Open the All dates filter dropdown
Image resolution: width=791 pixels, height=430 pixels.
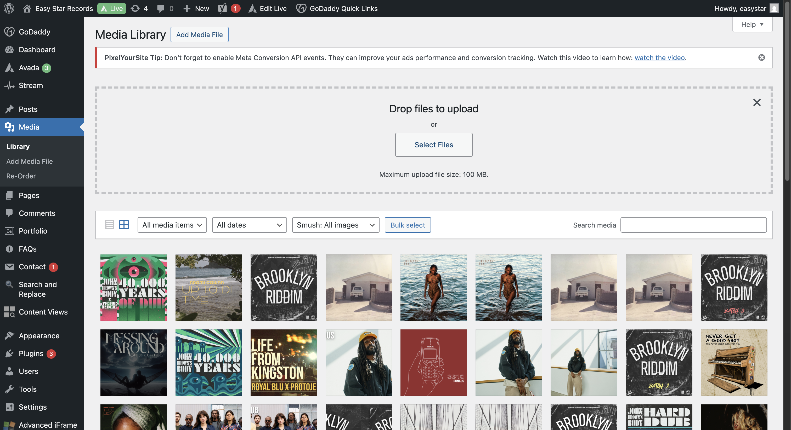tap(249, 225)
